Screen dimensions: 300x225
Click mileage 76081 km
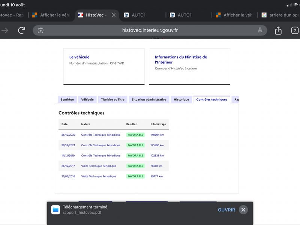pos(156,166)
